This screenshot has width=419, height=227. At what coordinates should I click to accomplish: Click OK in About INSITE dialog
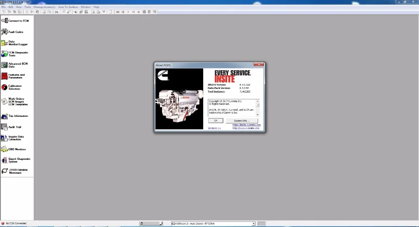click(216, 121)
